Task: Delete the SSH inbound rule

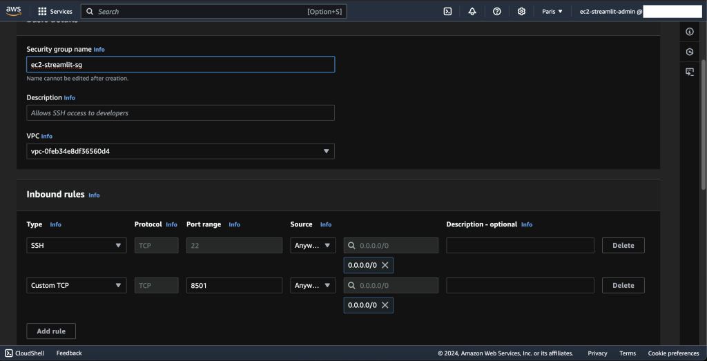Action: coord(623,246)
